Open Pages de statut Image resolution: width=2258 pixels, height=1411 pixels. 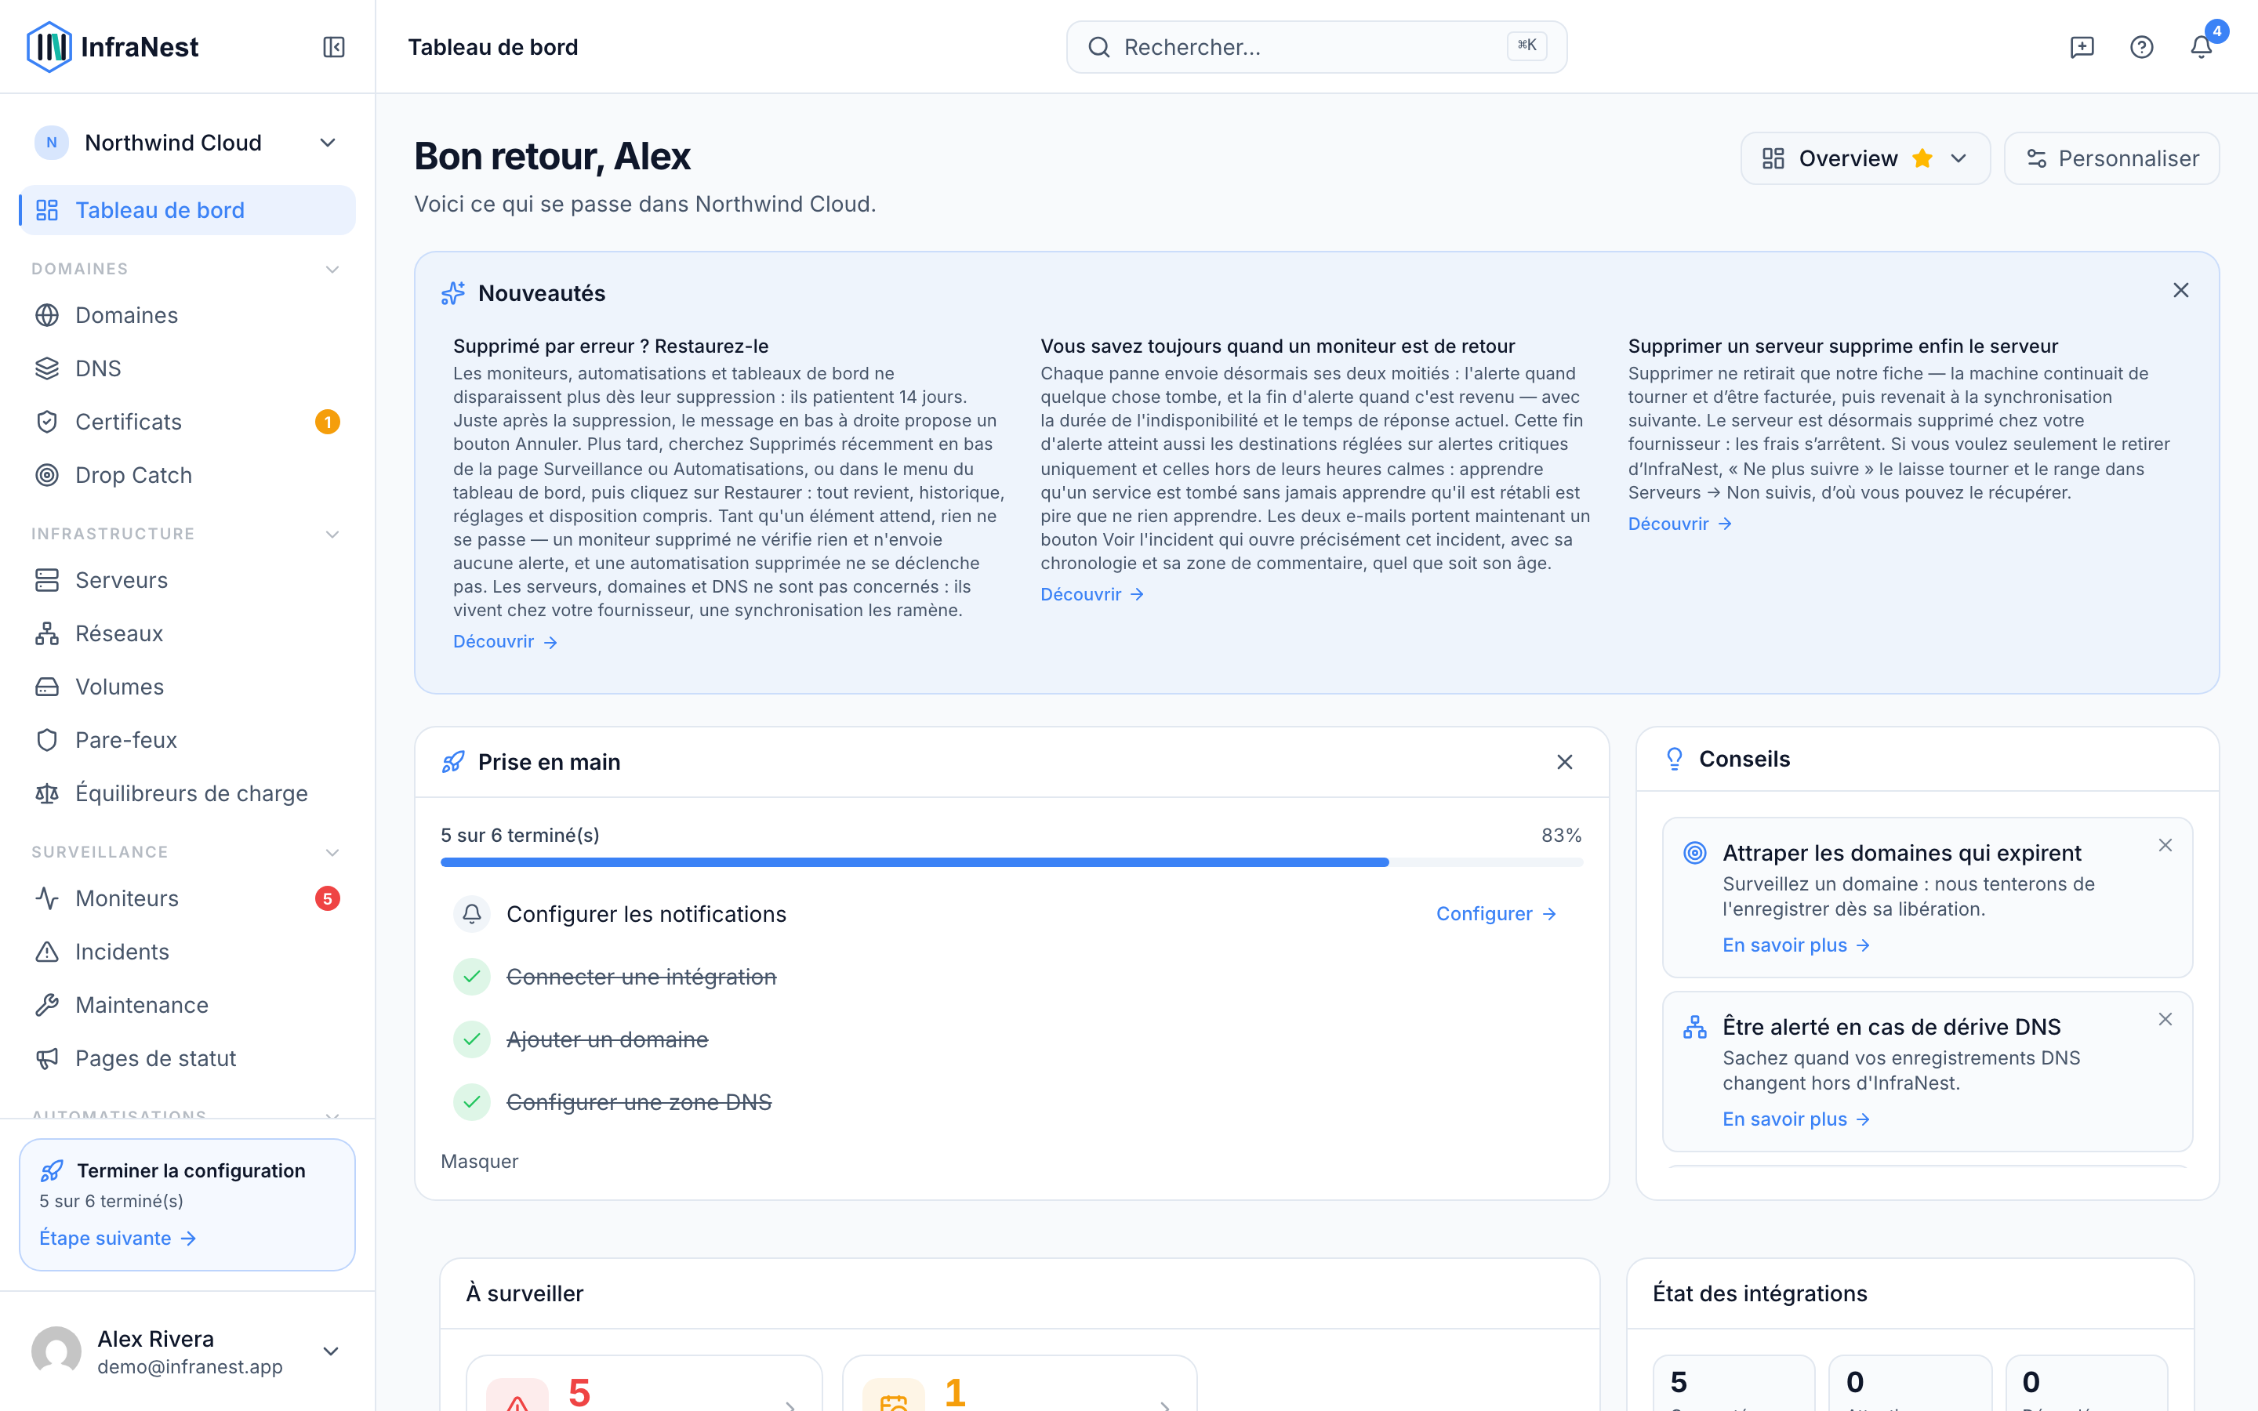click(187, 1058)
